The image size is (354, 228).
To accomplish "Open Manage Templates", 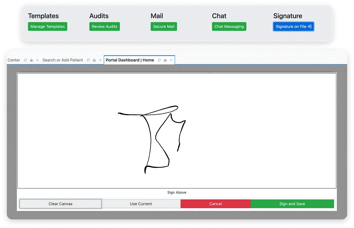I will point(47,26).
